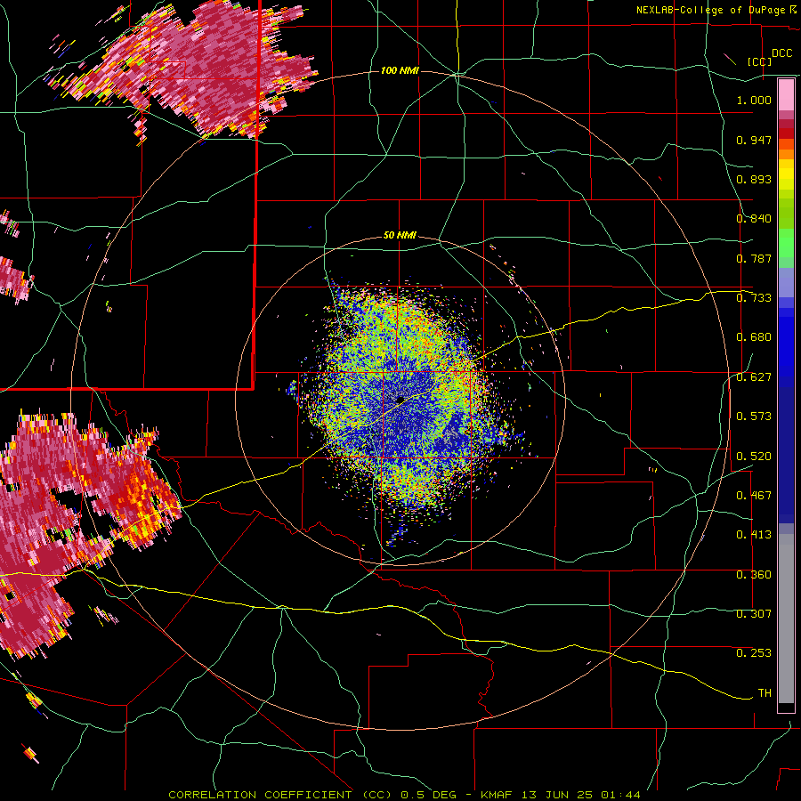Click the Correlation Coefficient caption at the bottom
801x801 pixels.
(404, 795)
